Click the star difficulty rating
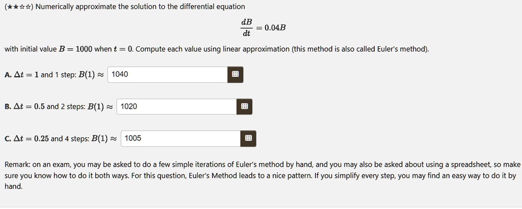Screen dimensions: 522x209 [x=19, y=7]
